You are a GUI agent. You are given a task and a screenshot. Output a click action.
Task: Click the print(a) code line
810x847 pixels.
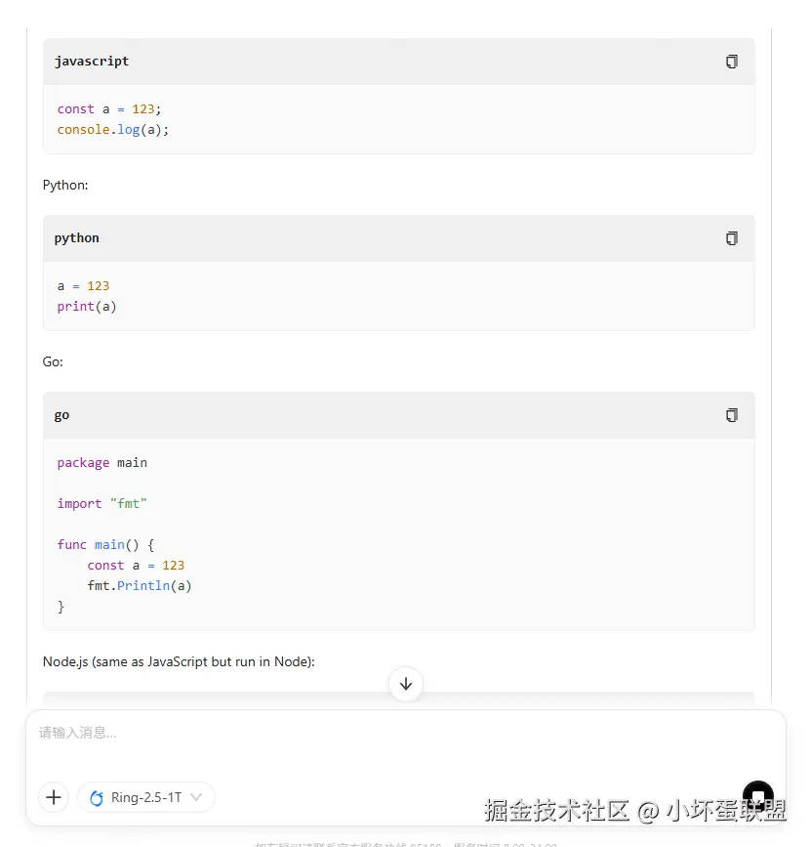(x=87, y=307)
